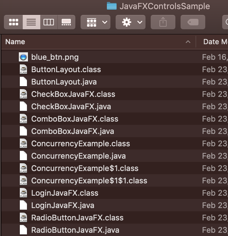This screenshot has height=236, width=228.
Task: Select the ComboBoxJavaFX.class file name
Action: [75, 119]
